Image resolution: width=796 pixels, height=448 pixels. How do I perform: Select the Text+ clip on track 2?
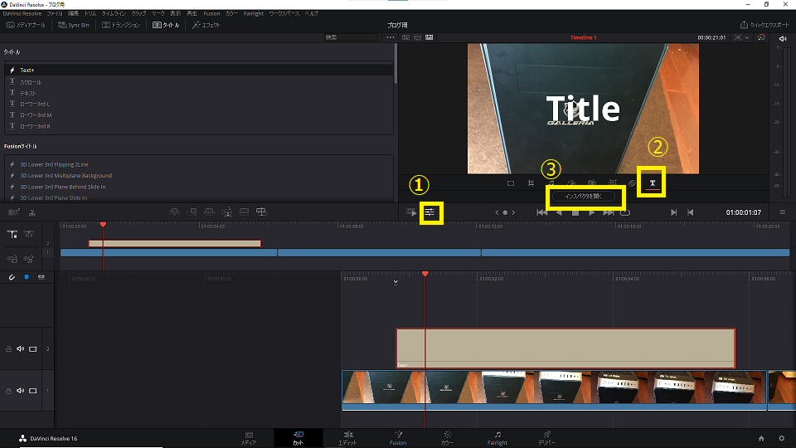click(565, 348)
